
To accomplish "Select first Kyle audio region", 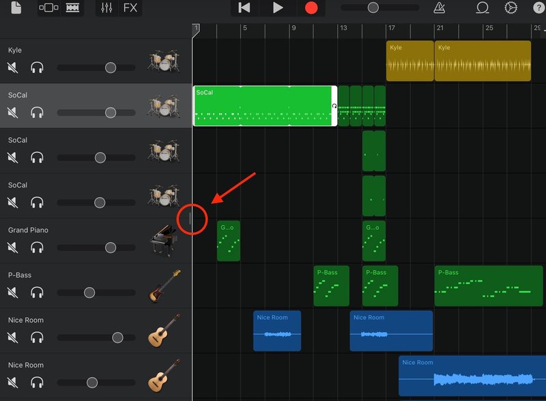I will click(x=410, y=61).
